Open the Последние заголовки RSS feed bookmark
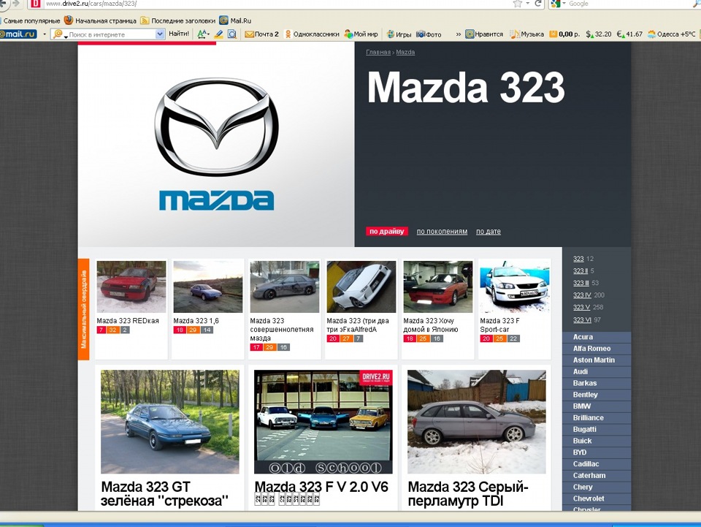The image size is (701, 527). [178, 20]
